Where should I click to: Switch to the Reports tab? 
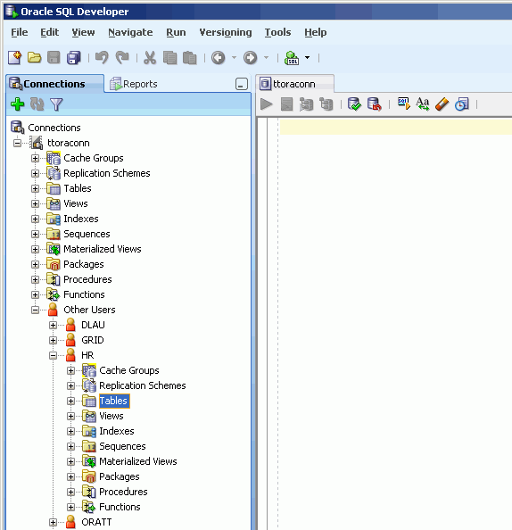(134, 84)
